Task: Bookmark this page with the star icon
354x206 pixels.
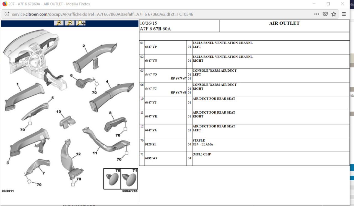Action: coord(334,14)
